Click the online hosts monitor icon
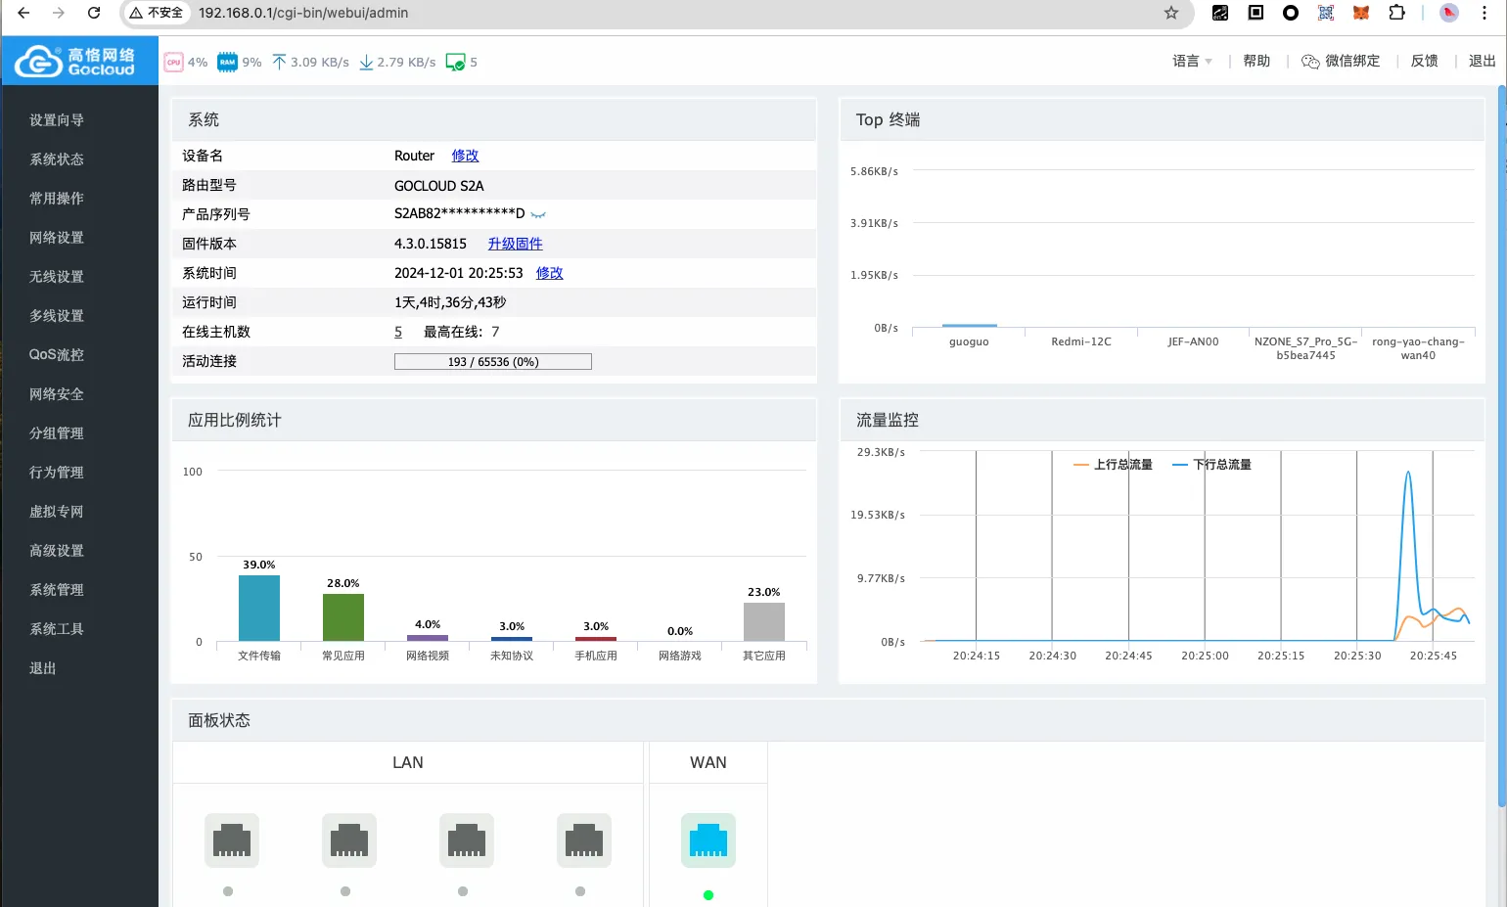The width and height of the screenshot is (1507, 907). (x=455, y=62)
